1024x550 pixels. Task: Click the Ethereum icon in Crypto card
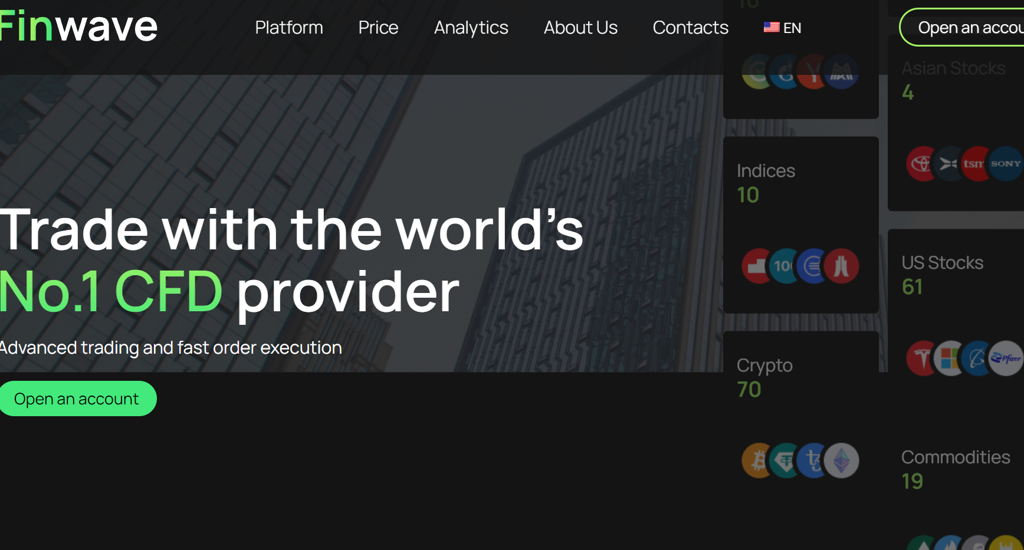click(842, 460)
